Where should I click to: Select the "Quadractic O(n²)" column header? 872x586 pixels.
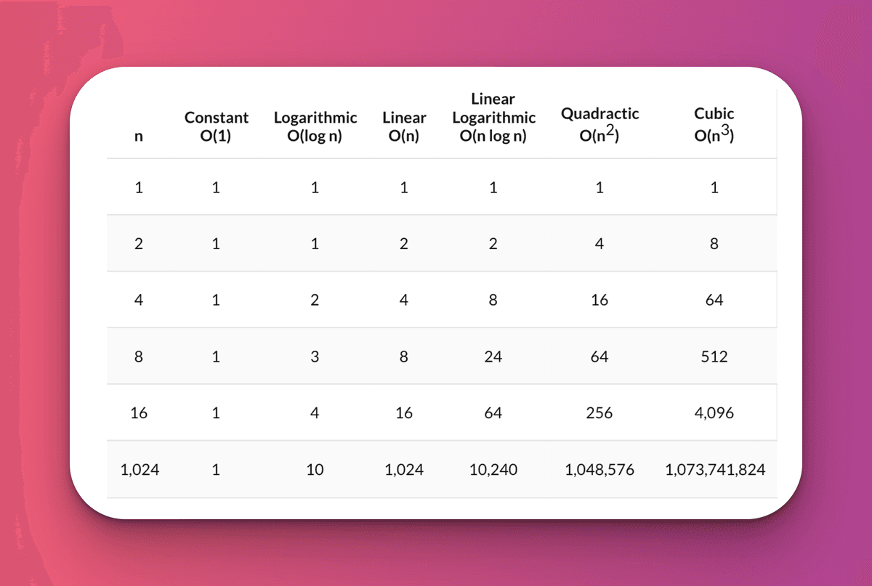[x=599, y=124]
